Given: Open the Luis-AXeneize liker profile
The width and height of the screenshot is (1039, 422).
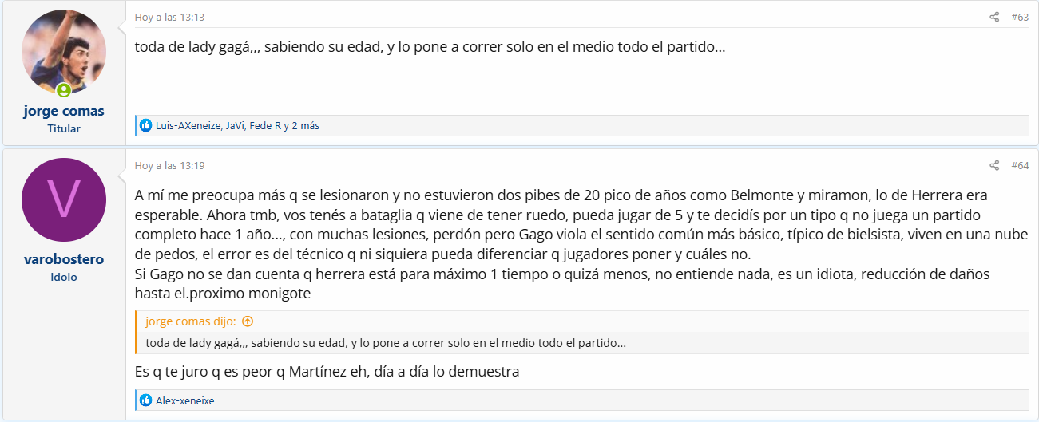Looking at the screenshot, I should point(188,125).
